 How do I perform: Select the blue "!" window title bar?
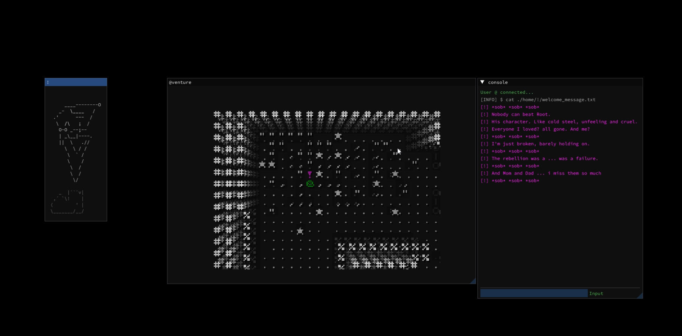[76, 82]
